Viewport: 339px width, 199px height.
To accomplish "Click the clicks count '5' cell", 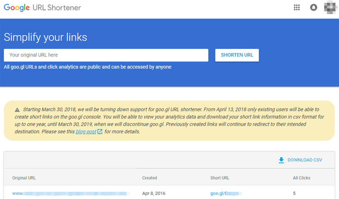I will click(294, 194).
